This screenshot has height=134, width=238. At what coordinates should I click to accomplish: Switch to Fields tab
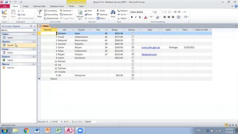pos(71,6)
